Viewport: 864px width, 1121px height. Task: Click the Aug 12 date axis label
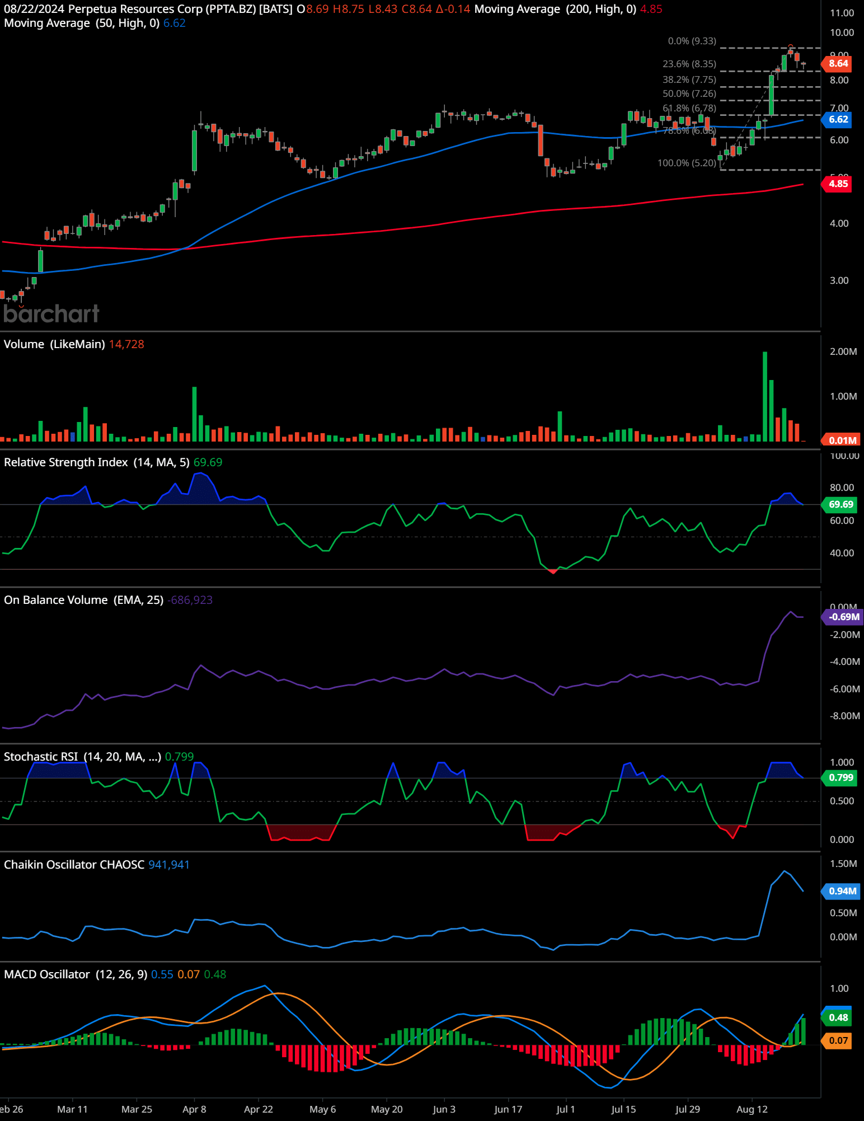[x=752, y=1110]
